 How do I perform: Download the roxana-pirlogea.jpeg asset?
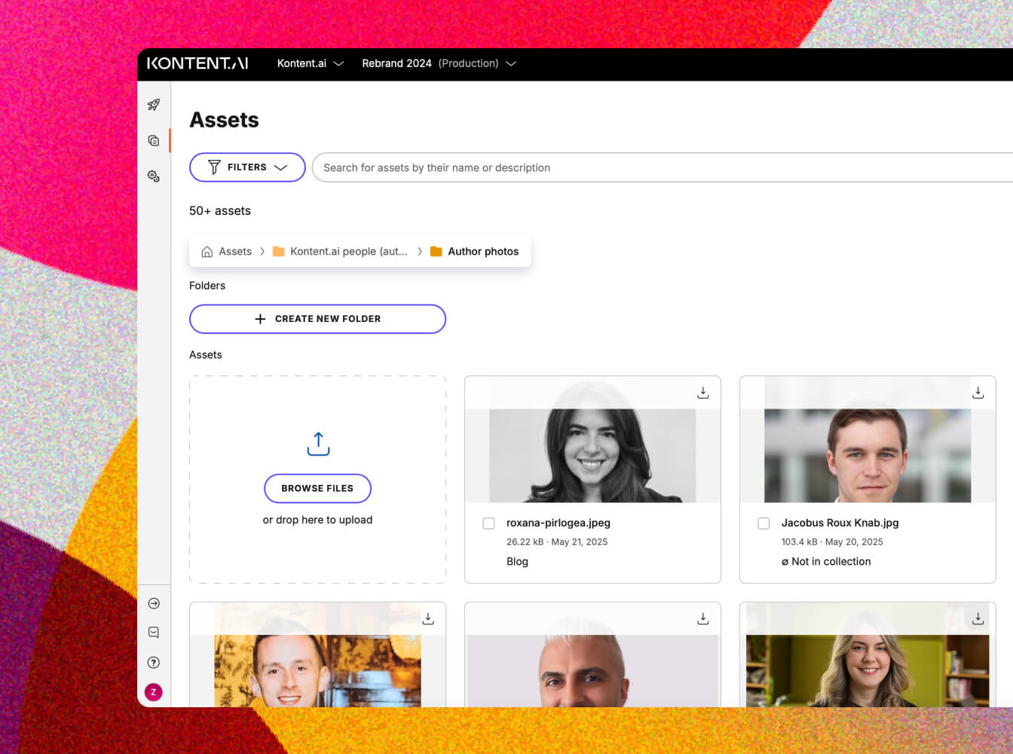pos(702,393)
